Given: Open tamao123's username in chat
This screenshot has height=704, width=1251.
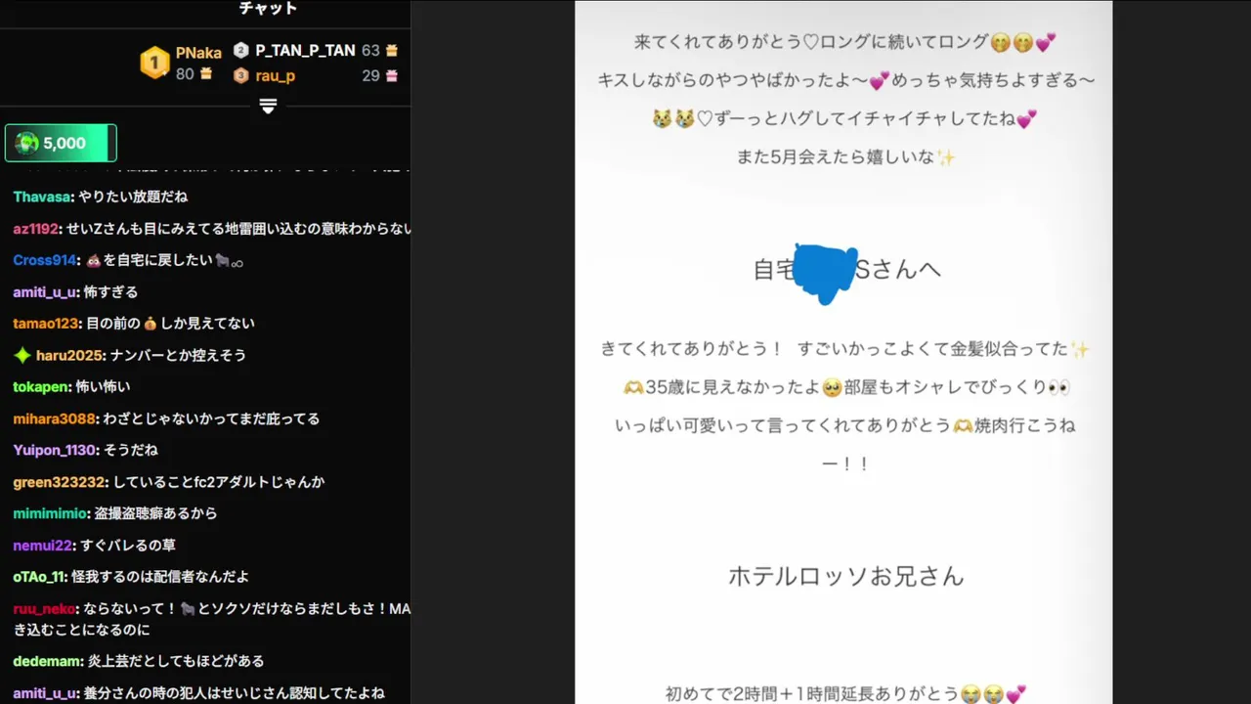Looking at the screenshot, I should 46,323.
